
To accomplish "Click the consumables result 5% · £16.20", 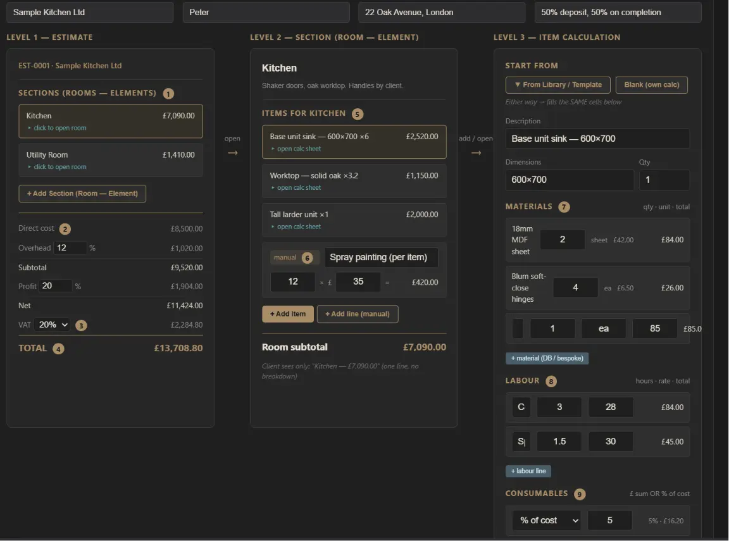I will [x=666, y=521].
